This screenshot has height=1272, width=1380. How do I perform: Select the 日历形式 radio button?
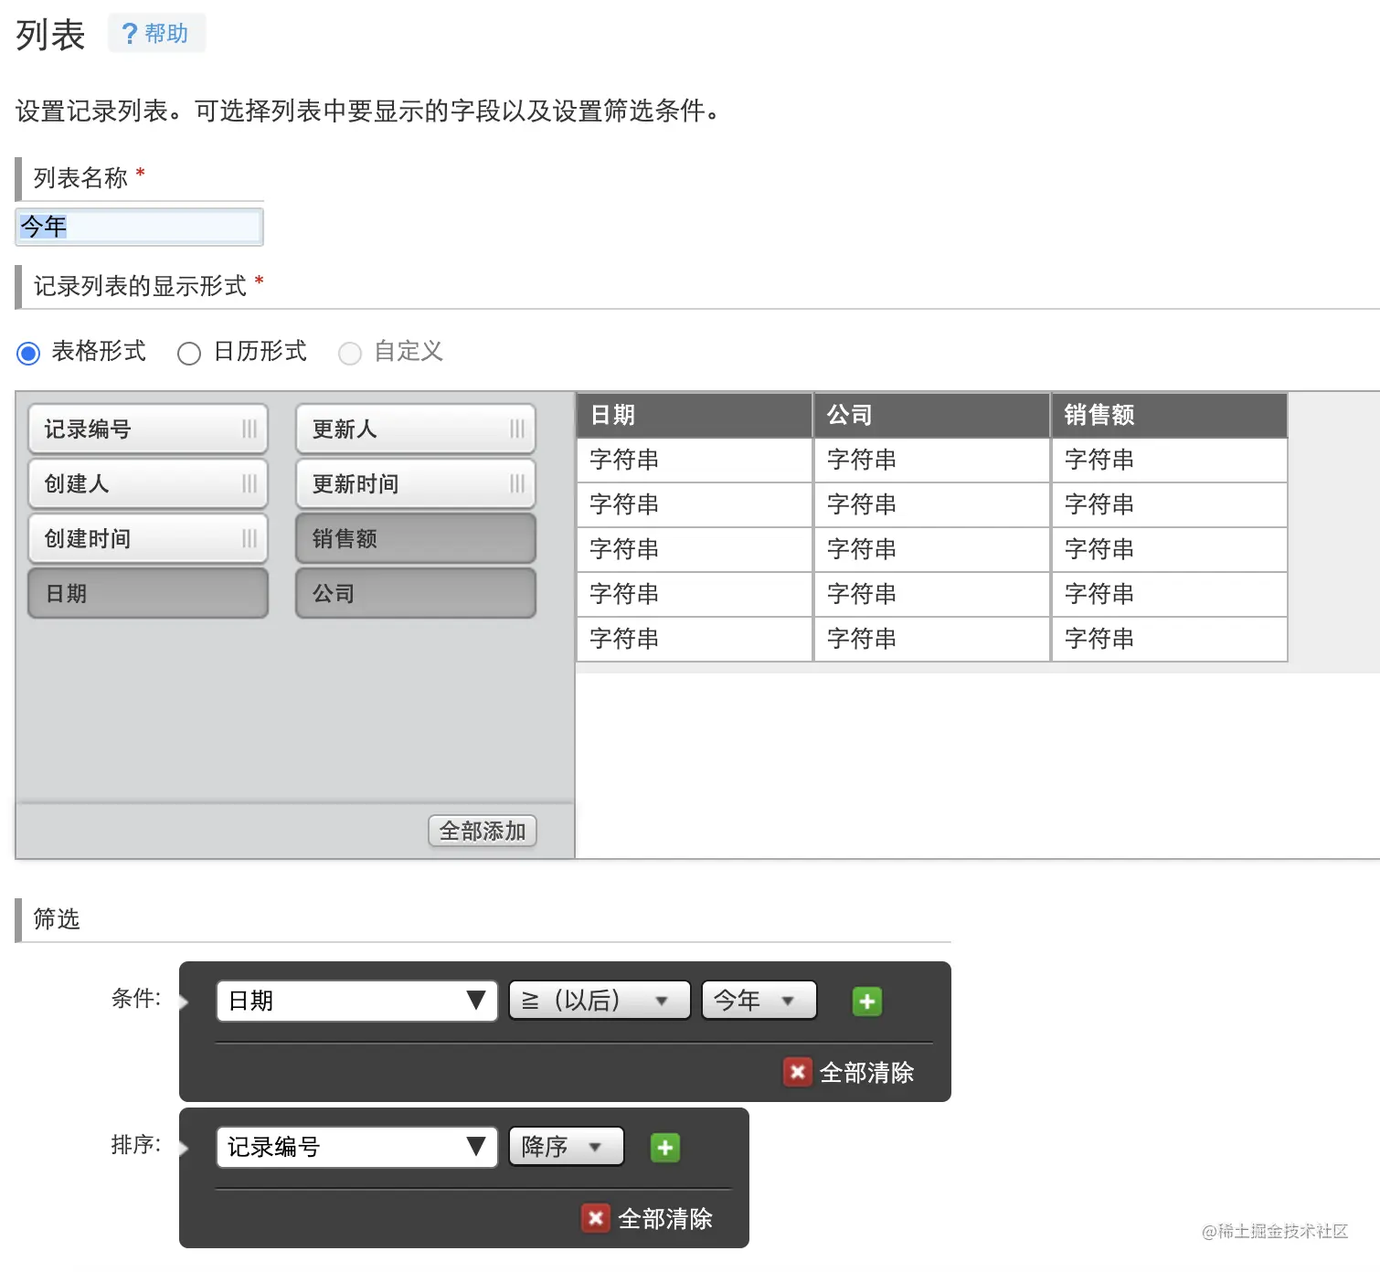[189, 353]
